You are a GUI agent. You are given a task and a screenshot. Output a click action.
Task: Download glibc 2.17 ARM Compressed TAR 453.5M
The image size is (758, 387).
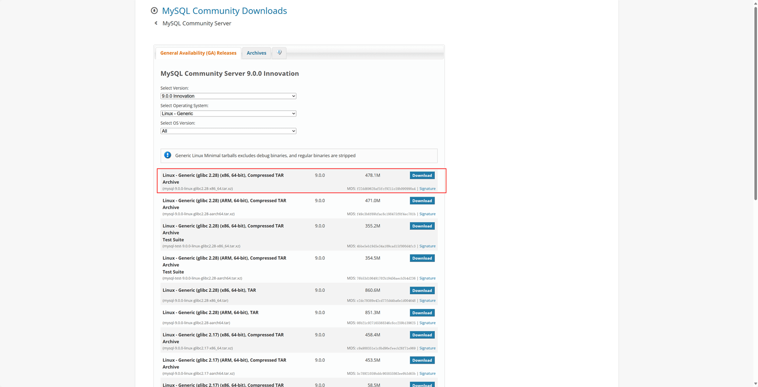[x=422, y=360]
